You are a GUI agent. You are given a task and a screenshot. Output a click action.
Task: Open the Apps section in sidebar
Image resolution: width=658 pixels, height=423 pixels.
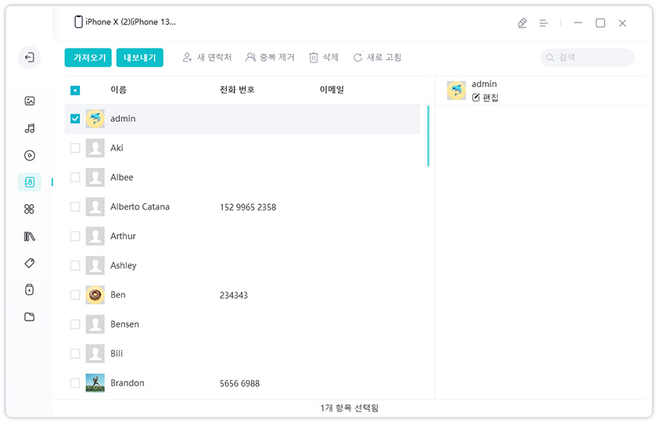30,210
